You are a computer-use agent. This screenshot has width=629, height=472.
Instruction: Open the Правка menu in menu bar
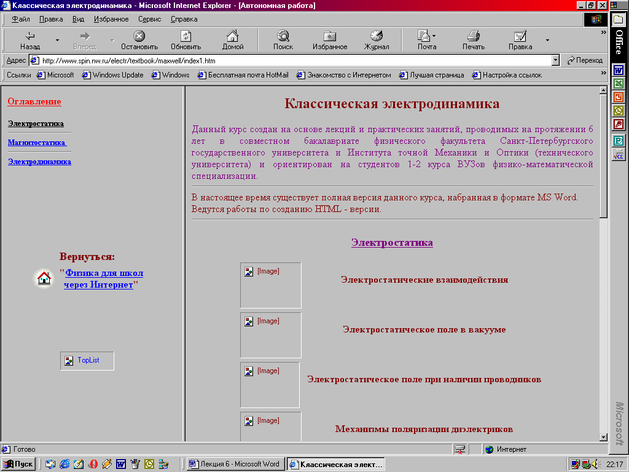tap(51, 19)
